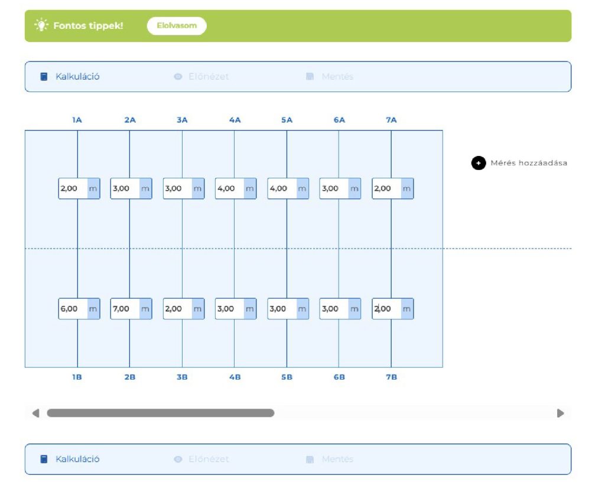Click the eye icon in the bottom Előnézet tab

click(x=178, y=459)
